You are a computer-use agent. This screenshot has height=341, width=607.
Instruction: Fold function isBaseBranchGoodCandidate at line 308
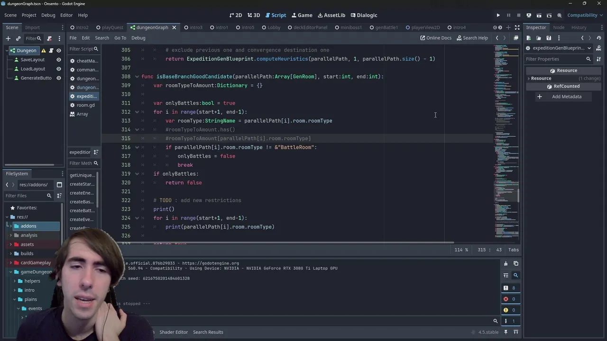137,77
